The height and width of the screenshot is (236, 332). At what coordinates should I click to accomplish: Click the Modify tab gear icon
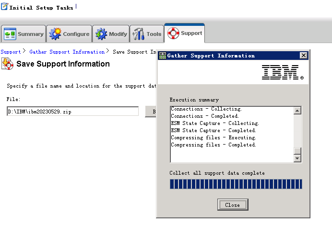(101, 34)
